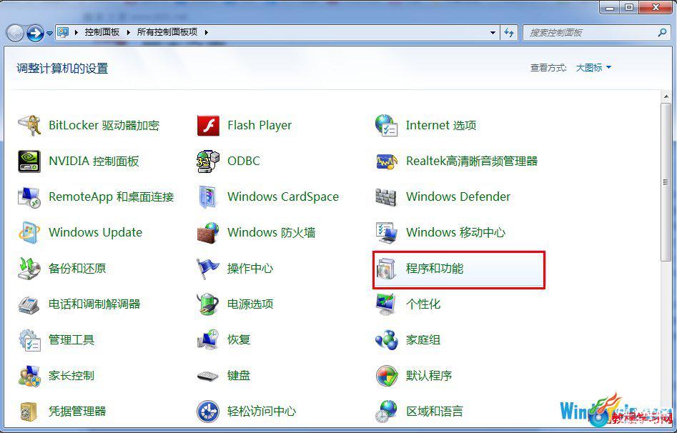Click the back navigation button
The height and width of the screenshot is (433, 677).
tap(15, 33)
